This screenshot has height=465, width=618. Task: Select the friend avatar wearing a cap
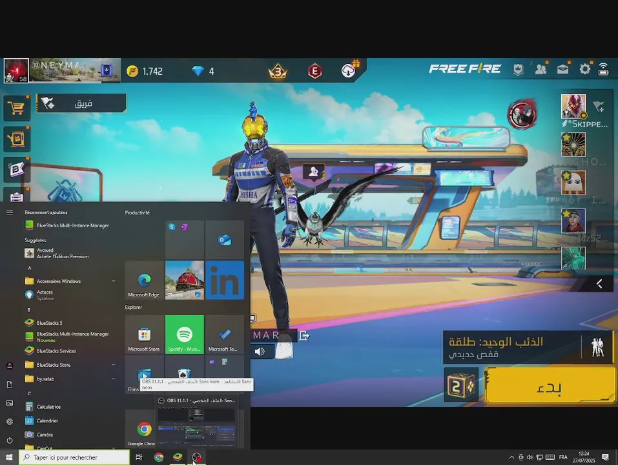[573, 221]
